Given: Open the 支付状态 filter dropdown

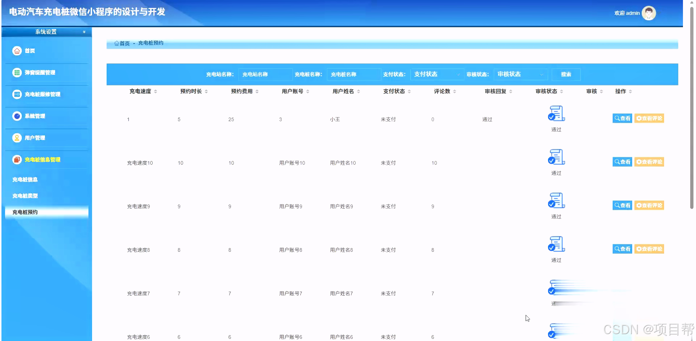Looking at the screenshot, I should click(x=436, y=74).
